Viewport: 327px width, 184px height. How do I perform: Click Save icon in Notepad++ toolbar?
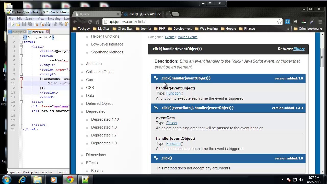tap(24, 24)
